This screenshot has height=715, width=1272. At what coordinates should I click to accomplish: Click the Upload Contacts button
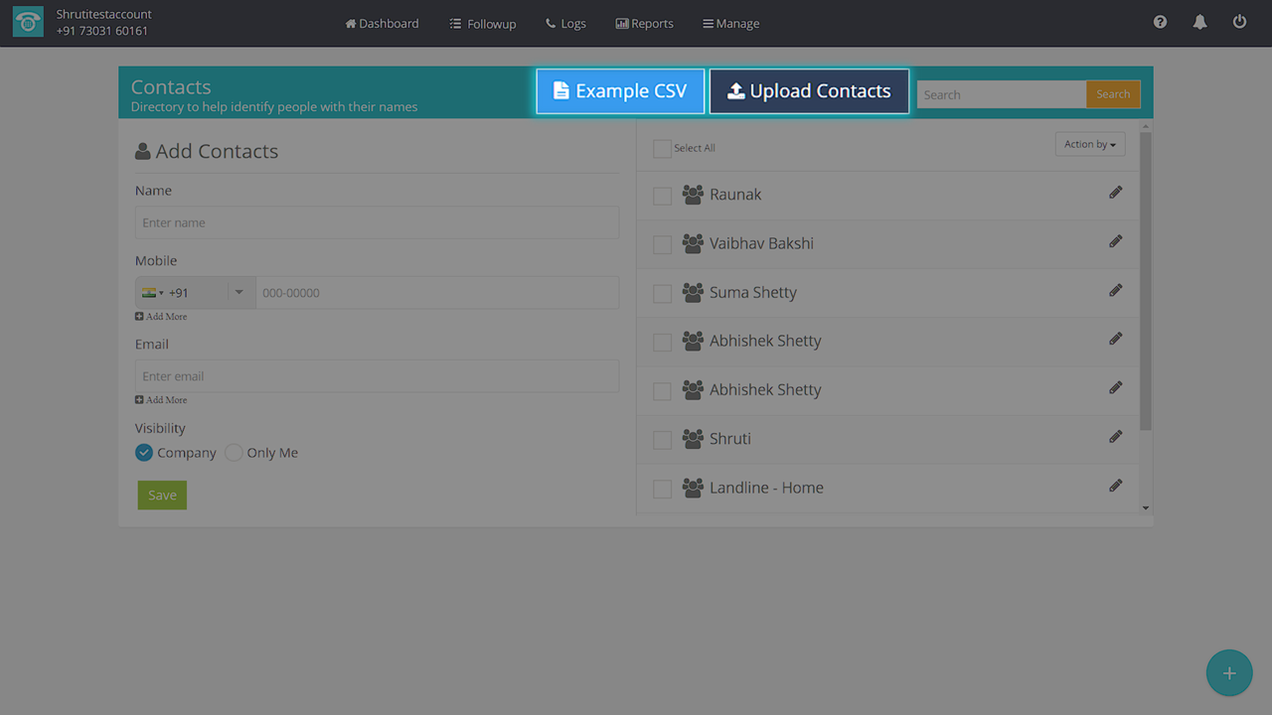click(x=809, y=91)
